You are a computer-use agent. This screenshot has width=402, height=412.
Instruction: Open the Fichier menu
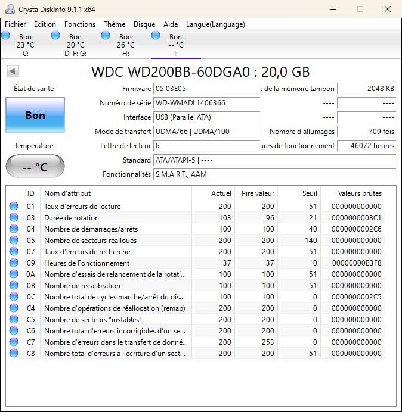point(16,24)
